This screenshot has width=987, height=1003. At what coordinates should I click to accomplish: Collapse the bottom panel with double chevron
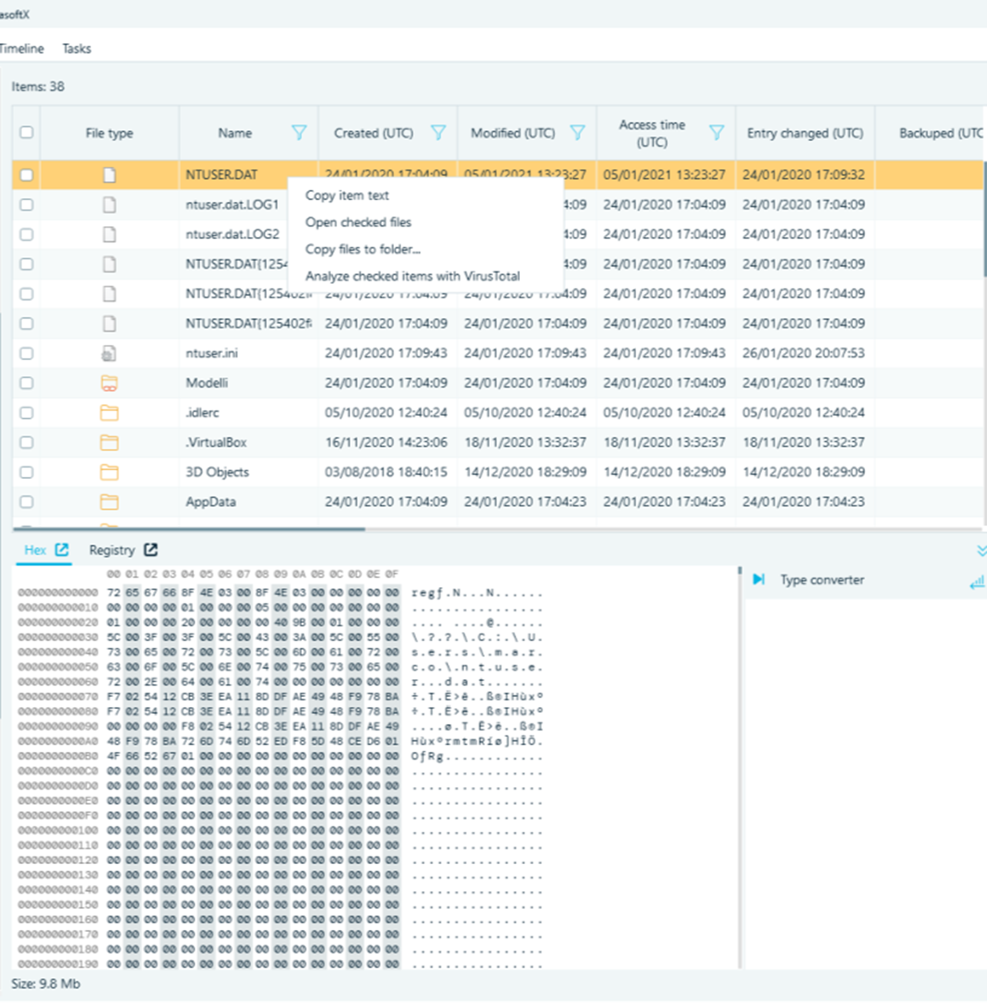[982, 551]
